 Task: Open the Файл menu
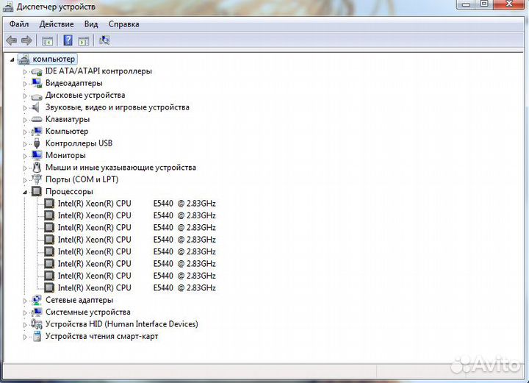coord(18,24)
